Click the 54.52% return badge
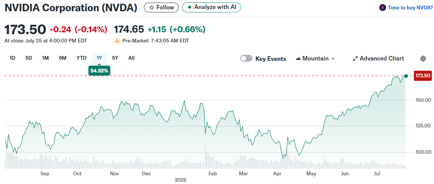Viewport: 434px width, 184px height. 99,71
